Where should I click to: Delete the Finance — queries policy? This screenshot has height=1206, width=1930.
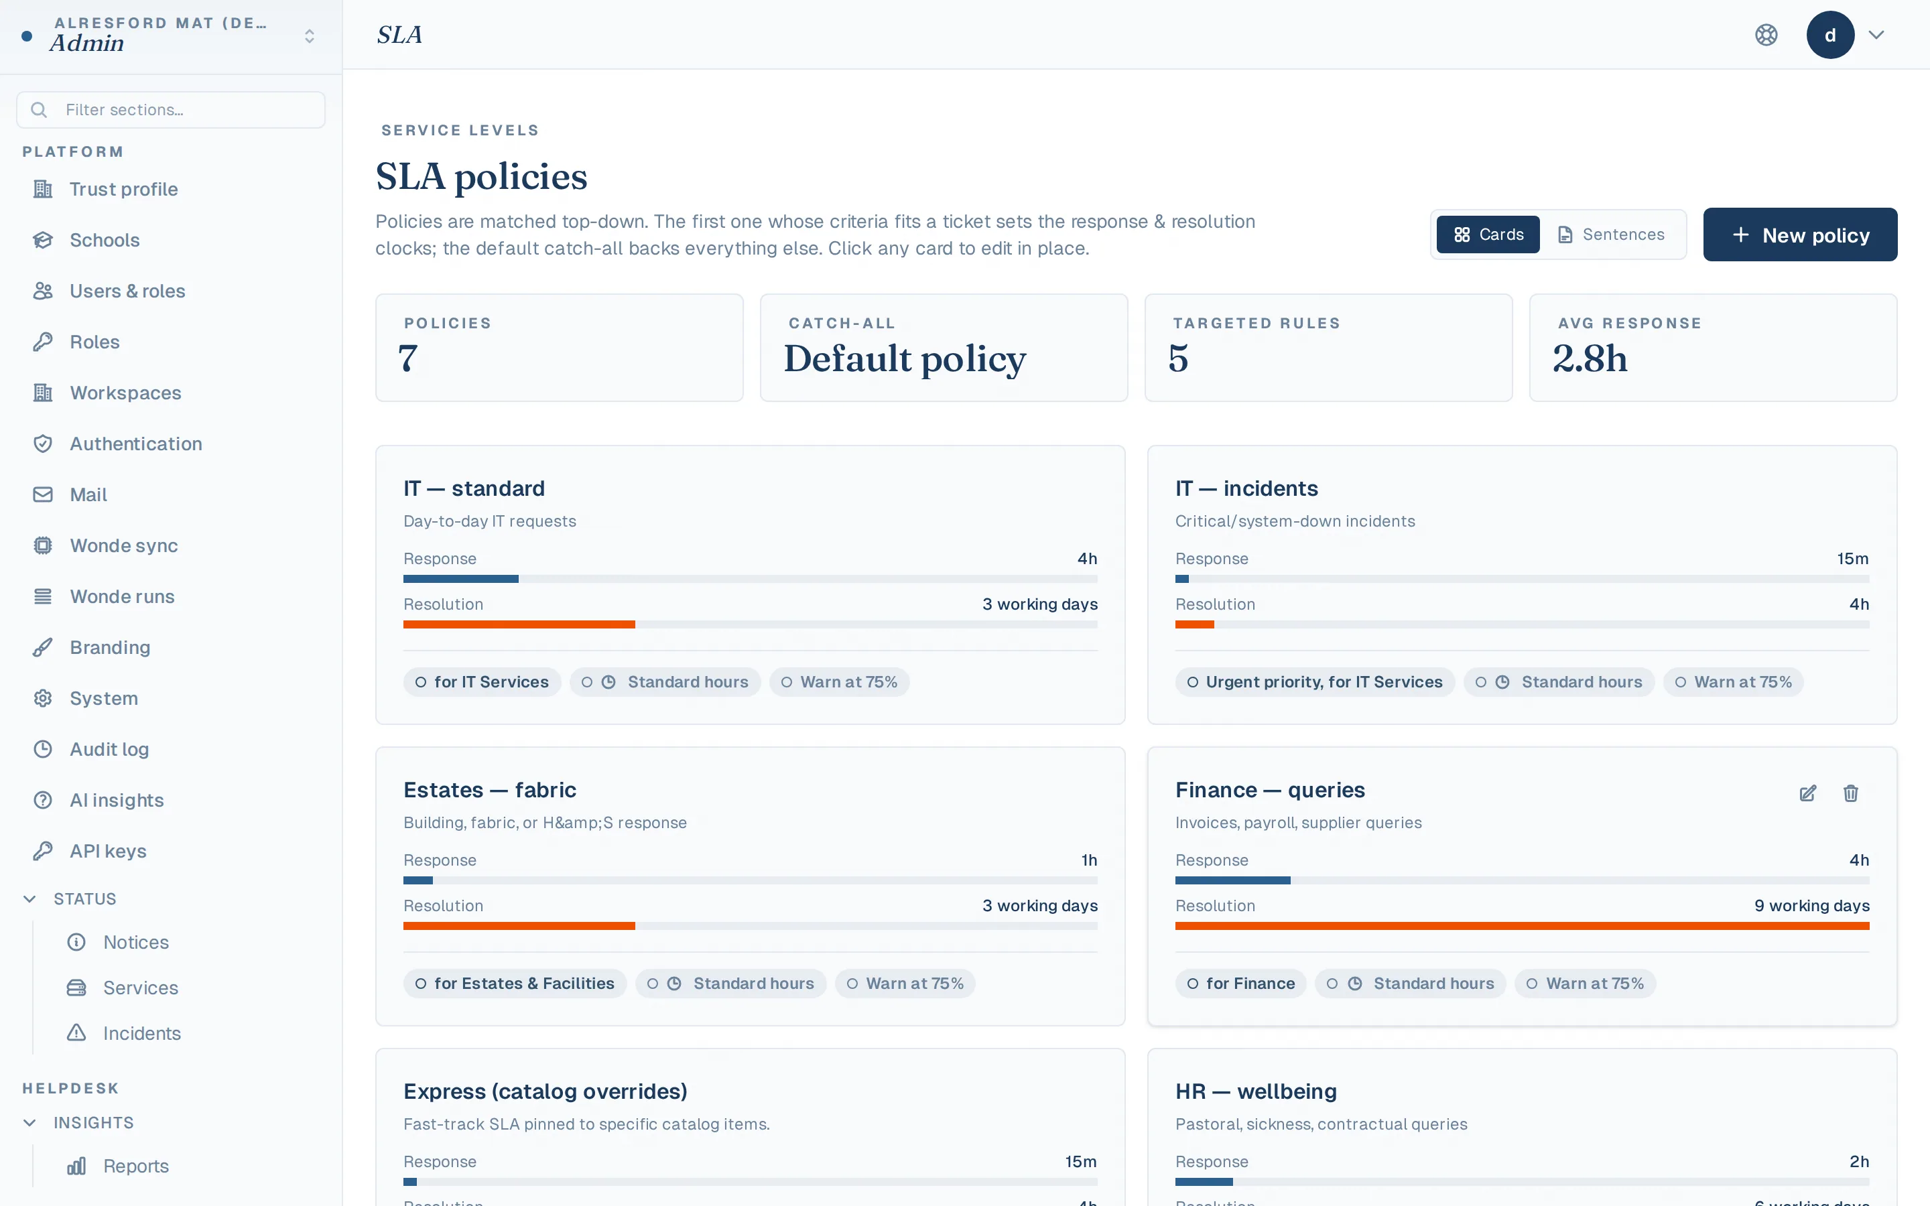(1851, 793)
